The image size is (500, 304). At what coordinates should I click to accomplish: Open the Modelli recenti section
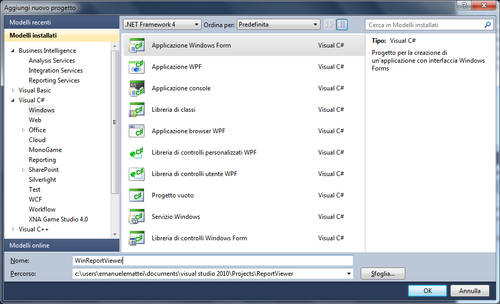coord(62,22)
